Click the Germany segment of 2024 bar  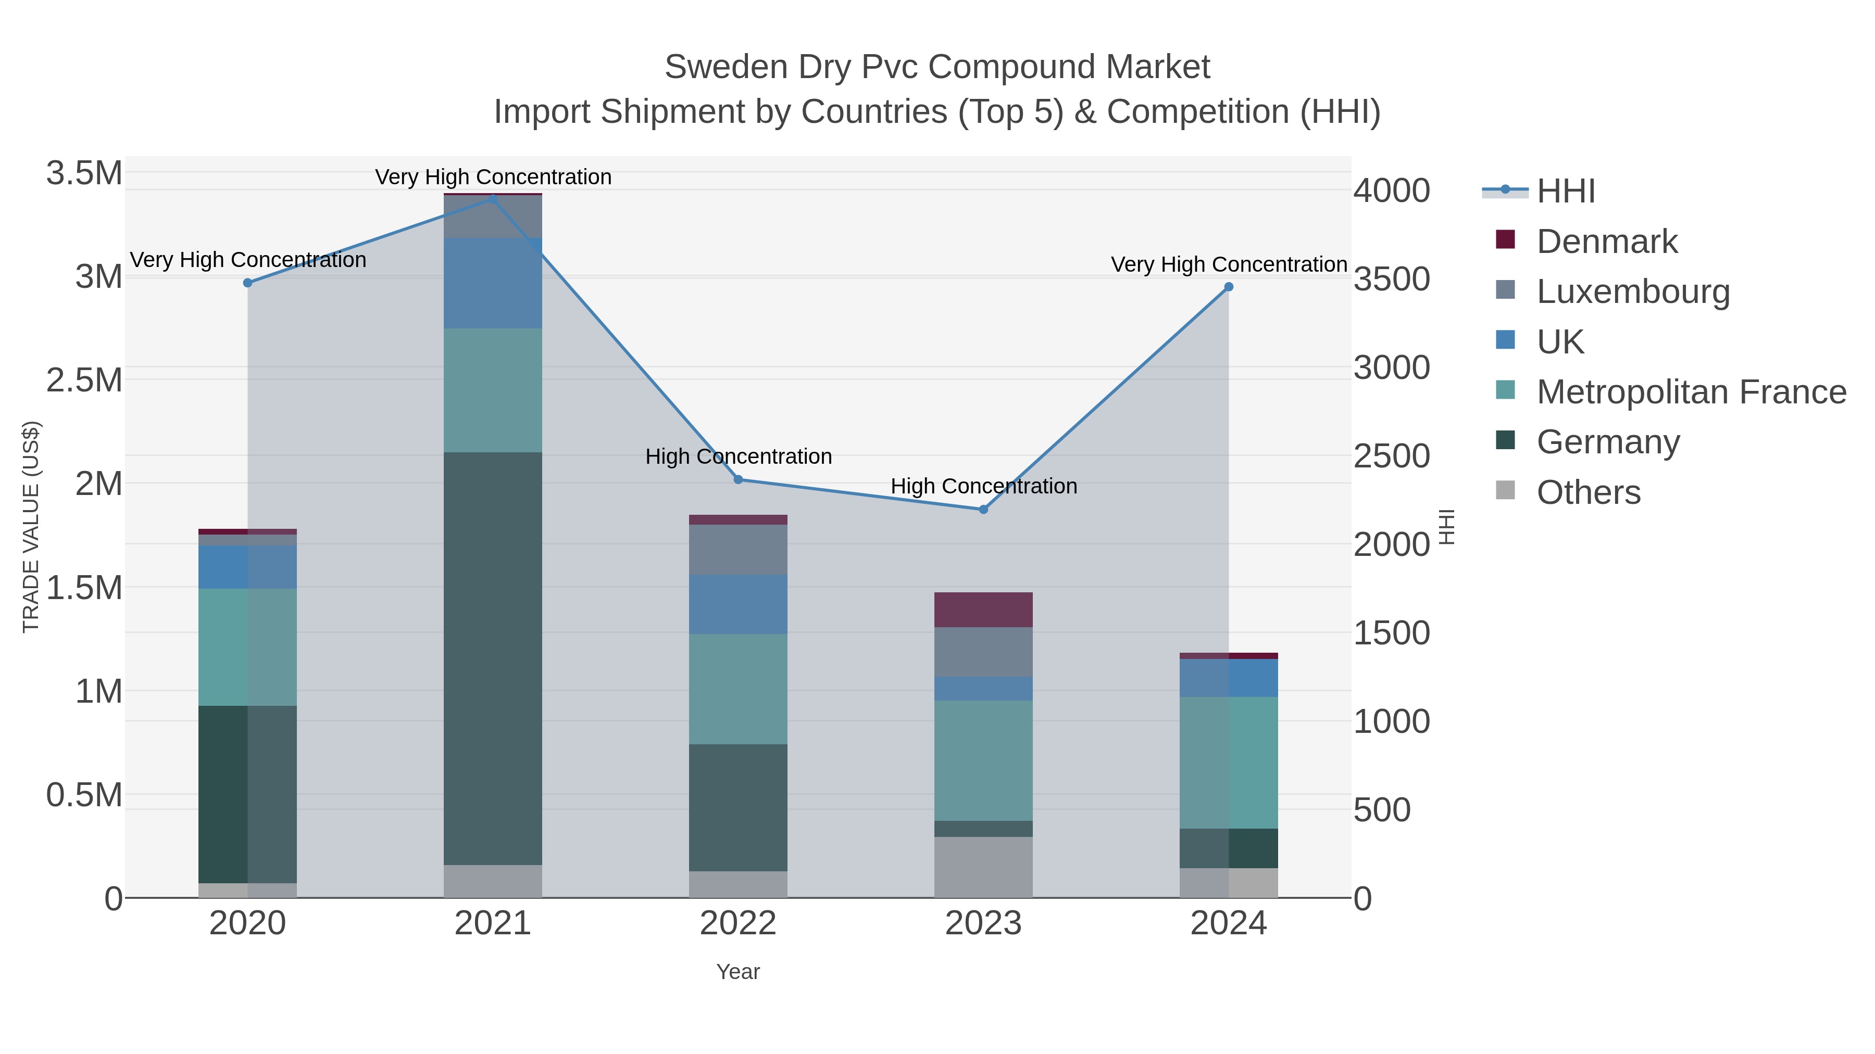1229,848
